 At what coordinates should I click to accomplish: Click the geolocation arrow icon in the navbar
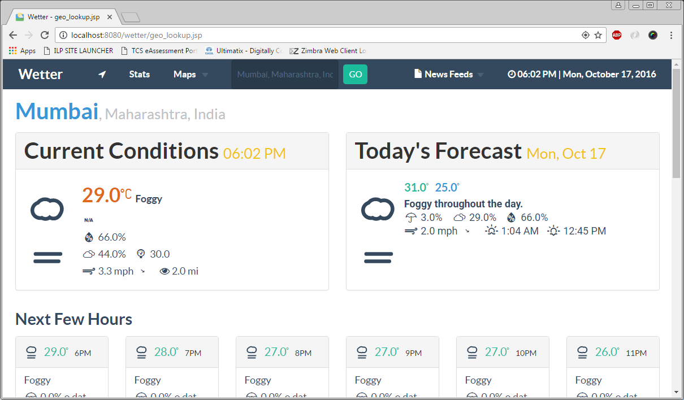point(102,73)
